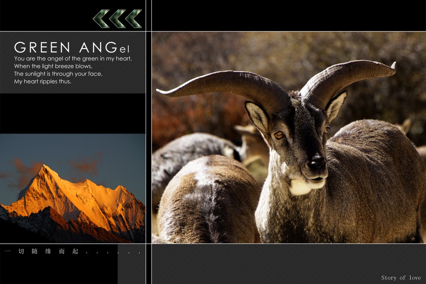Image resolution: width=426 pixels, height=284 pixels.
Task: Click the tip of the goat's right curved horn
Action: pos(393,65)
